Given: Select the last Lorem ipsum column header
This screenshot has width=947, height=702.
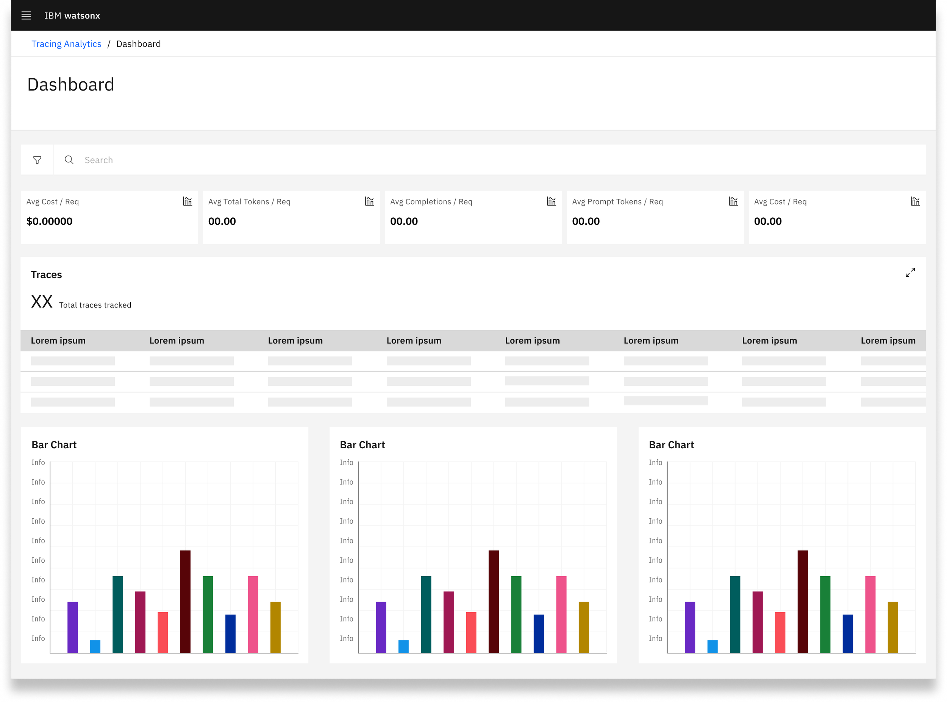Looking at the screenshot, I should point(888,341).
